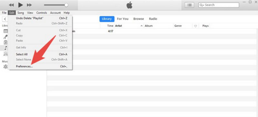The image size is (258, 117).
Task: Click the Search input field
Action: 219,5
